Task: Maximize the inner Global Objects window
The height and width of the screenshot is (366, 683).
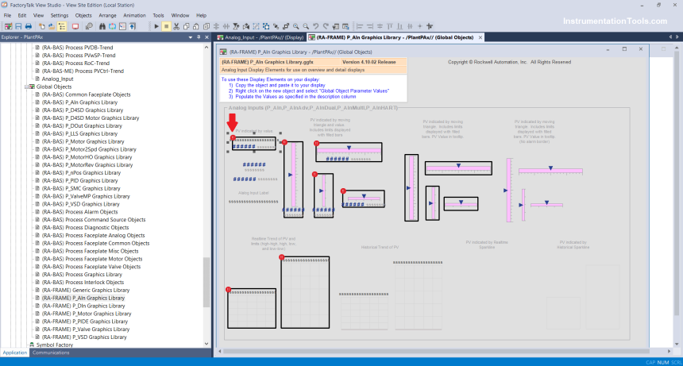Action: pos(624,49)
